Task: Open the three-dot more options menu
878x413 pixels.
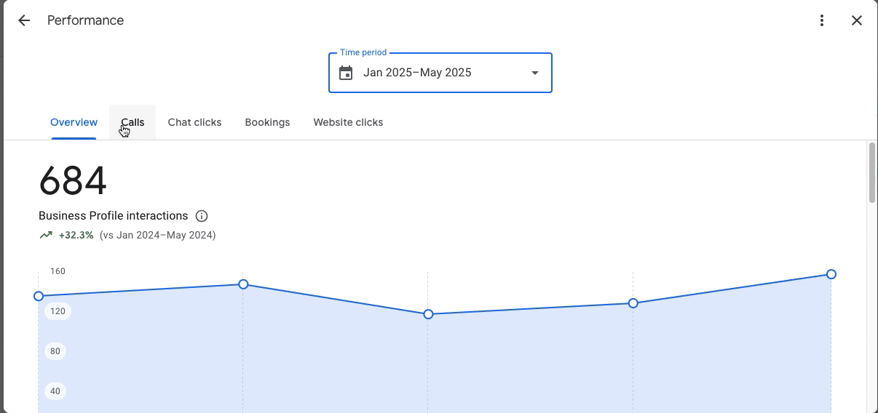Action: (822, 20)
